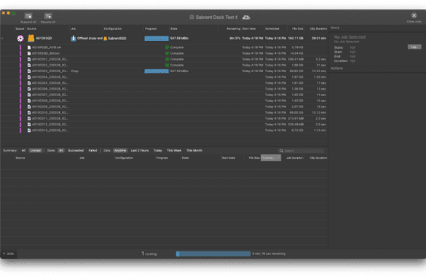
Task: Select State filter Failed
Action: (x=92, y=150)
